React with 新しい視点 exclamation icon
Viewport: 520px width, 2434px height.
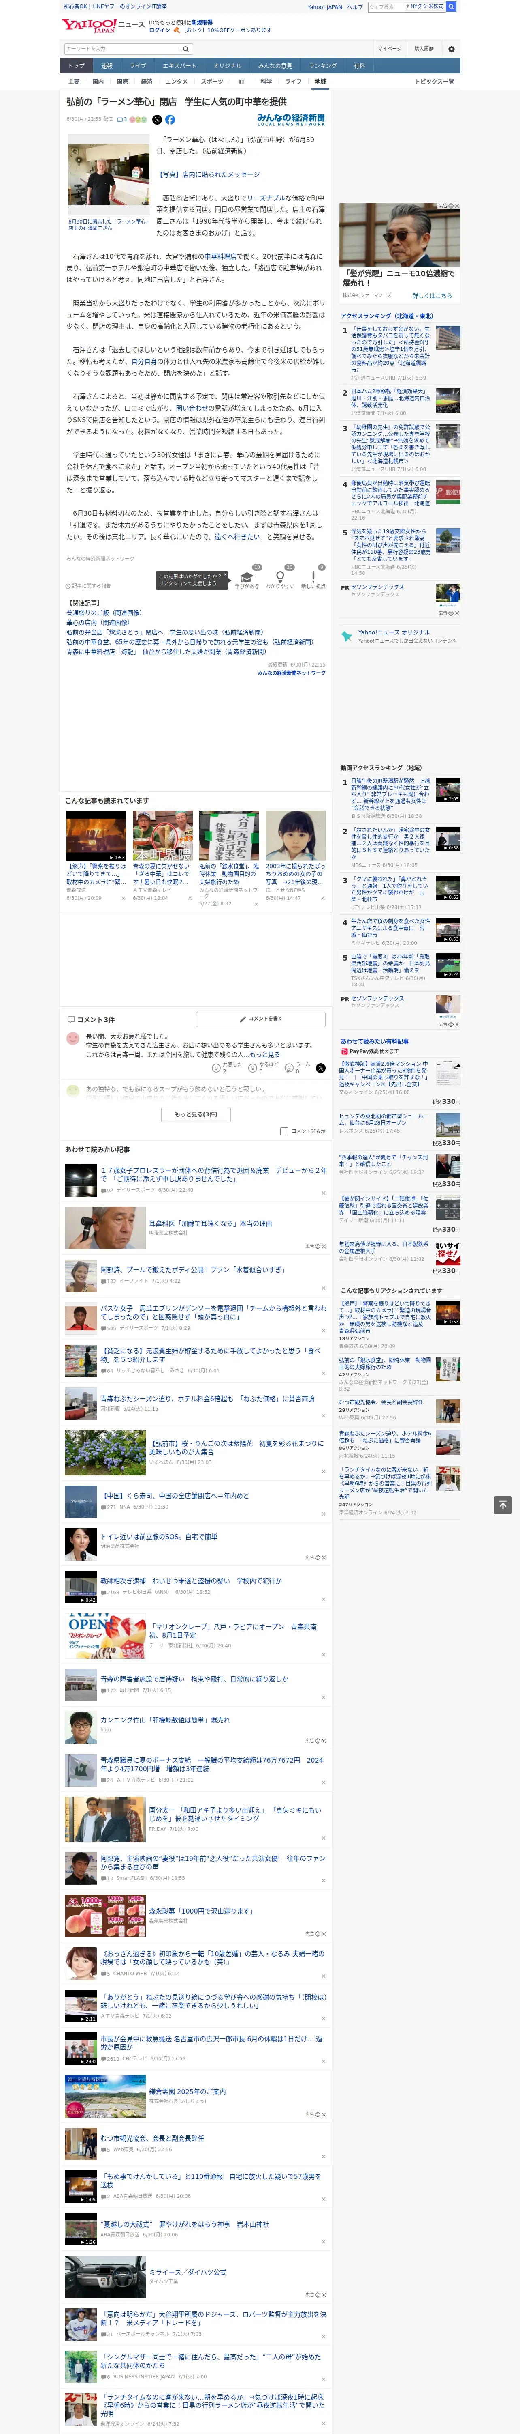pos(313,576)
